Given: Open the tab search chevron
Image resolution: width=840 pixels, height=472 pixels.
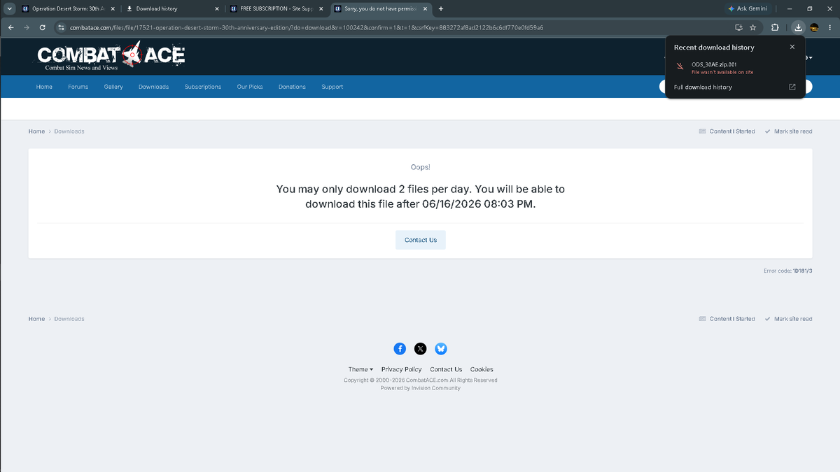Looking at the screenshot, I should point(10,8).
